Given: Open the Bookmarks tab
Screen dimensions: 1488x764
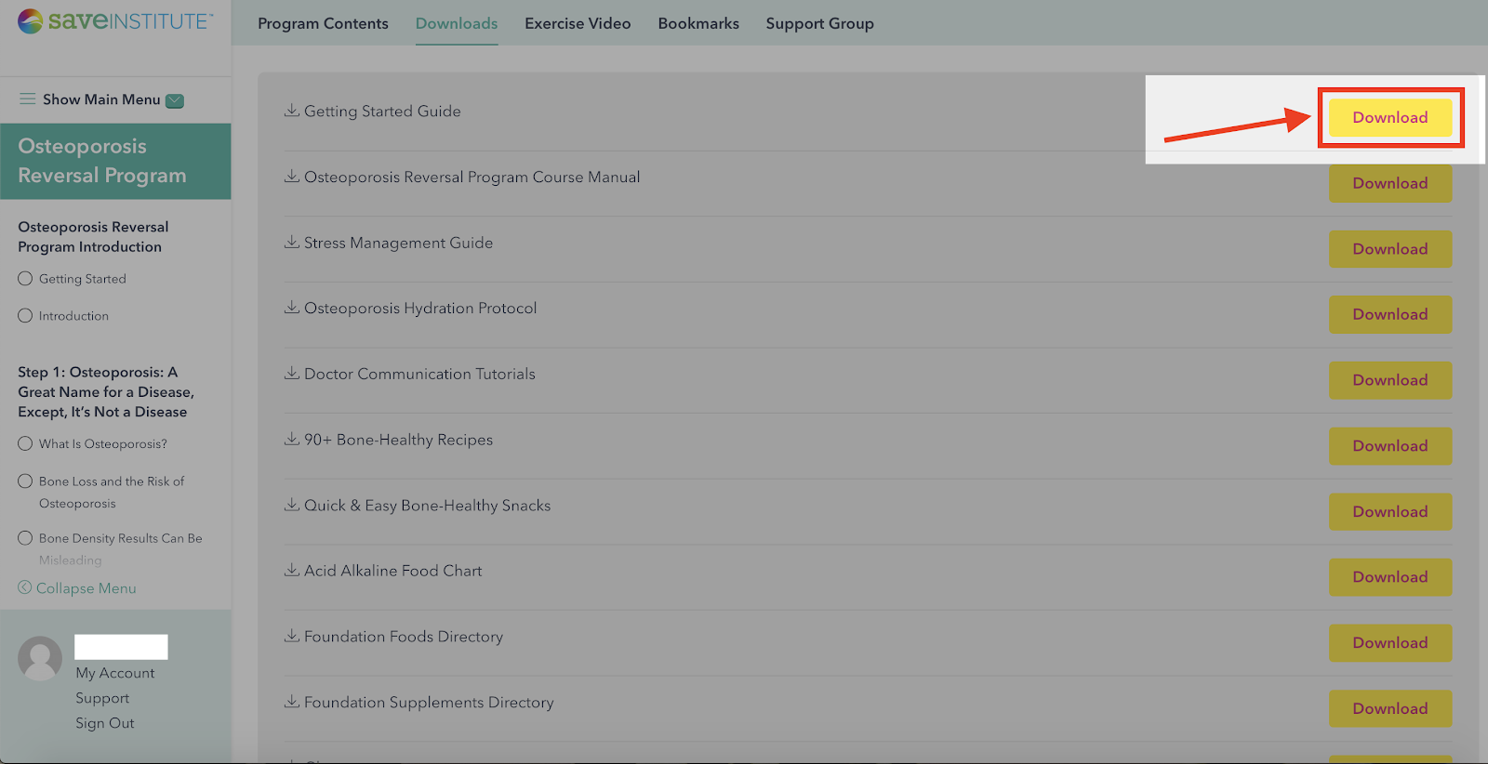Looking at the screenshot, I should coord(698,23).
